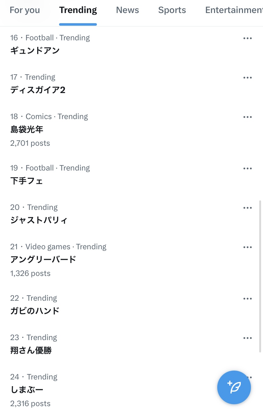Open more options for 翔さん優勝 trend
This screenshot has height=409, width=263.
tap(247, 338)
